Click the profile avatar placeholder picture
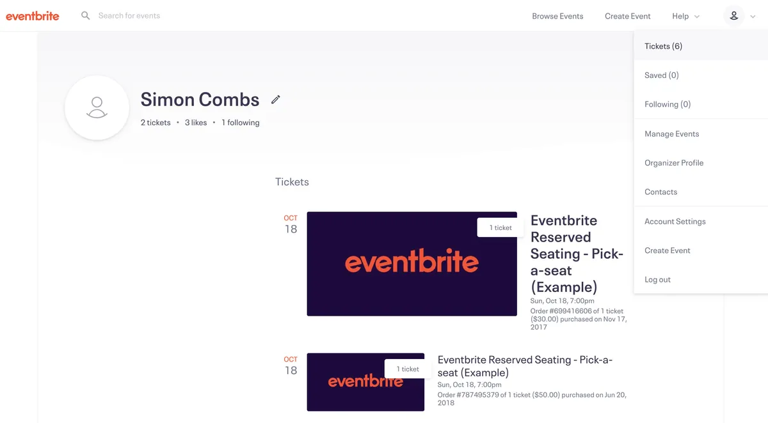The width and height of the screenshot is (768, 423). coord(97,107)
